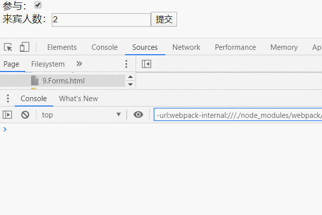Submit the form with 提交 button
This screenshot has width=322, height=215.
[164, 19]
